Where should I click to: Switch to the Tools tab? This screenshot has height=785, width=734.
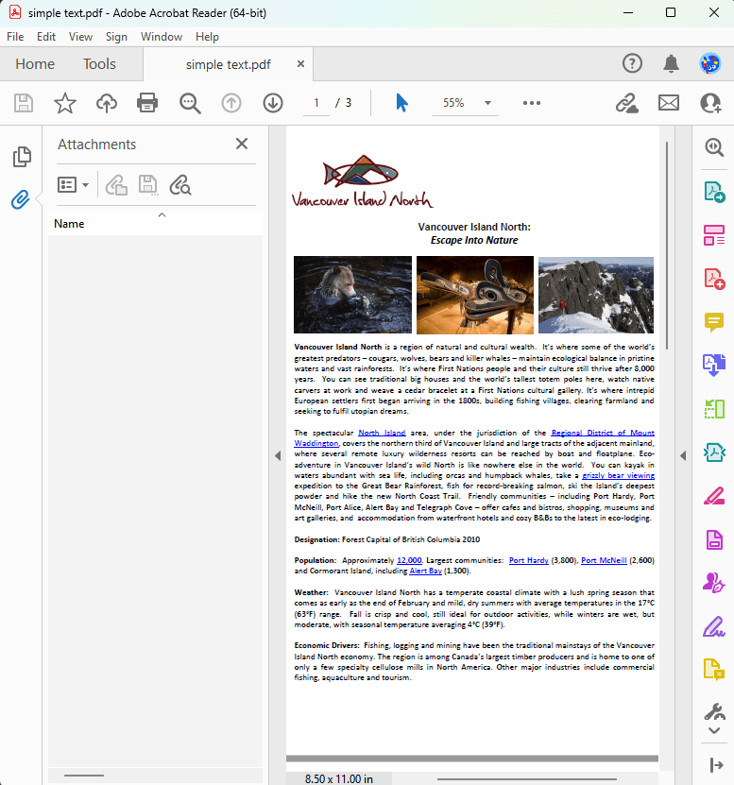pos(99,64)
